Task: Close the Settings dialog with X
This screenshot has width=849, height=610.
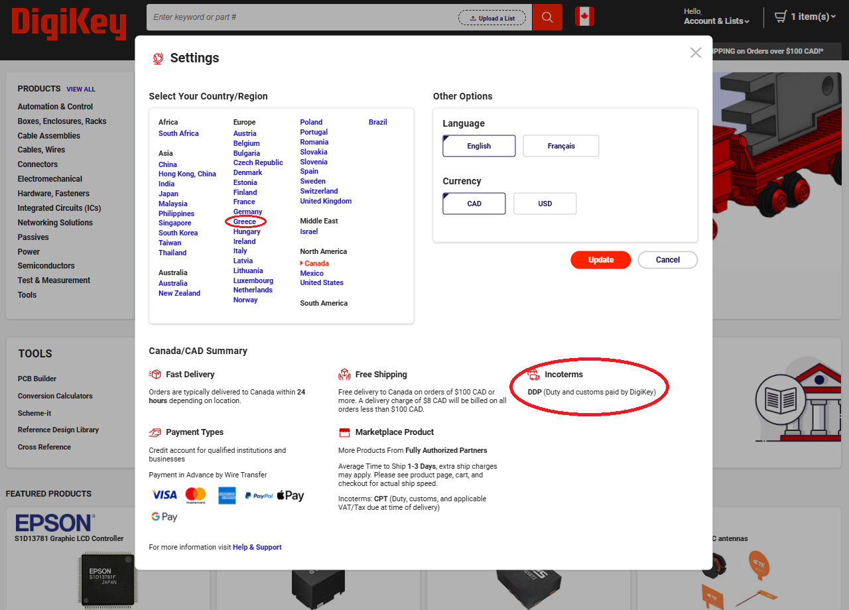Action: coord(695,53)
